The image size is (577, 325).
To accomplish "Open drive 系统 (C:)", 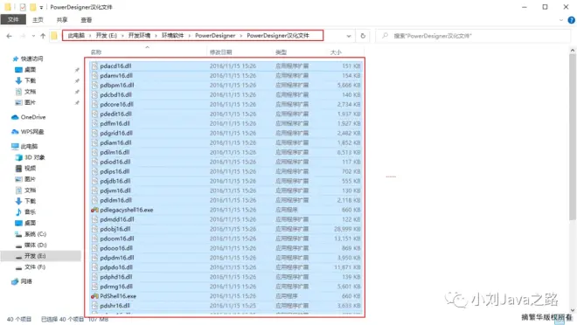I will (35, 234).
